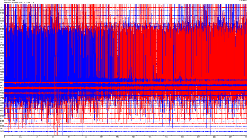Click the 12:30 time row label
This screenshot has height=138, width=247.
point(2,74)
